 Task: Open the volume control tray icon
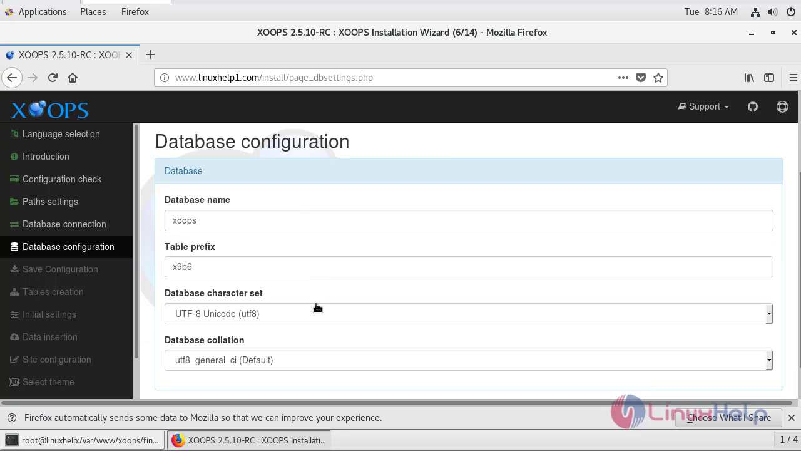point(773,12)
